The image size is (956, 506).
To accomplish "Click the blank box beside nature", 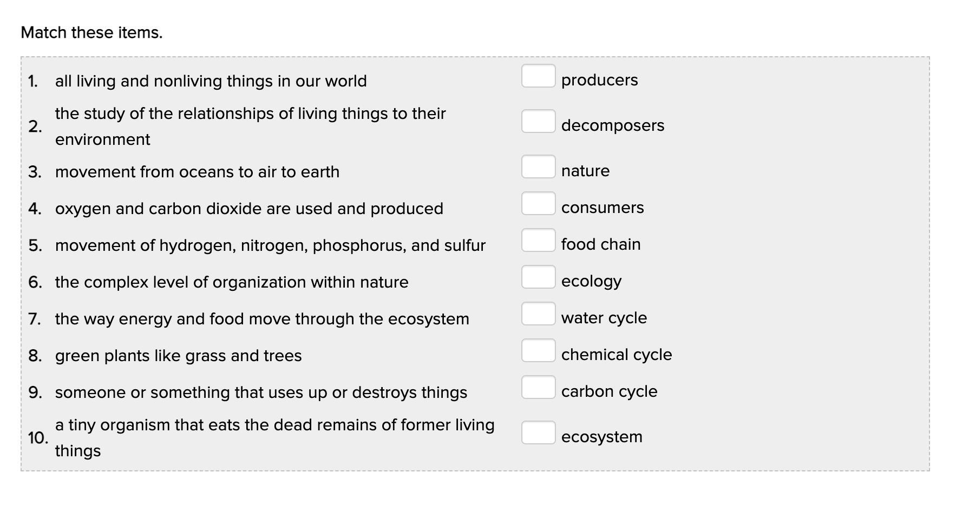I will tap(538, 167).
